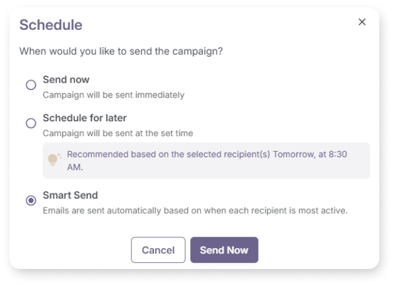Screen dimensions: 393x285
Task: Close the Schedule dialog with the X
Action: coord(362,22)
